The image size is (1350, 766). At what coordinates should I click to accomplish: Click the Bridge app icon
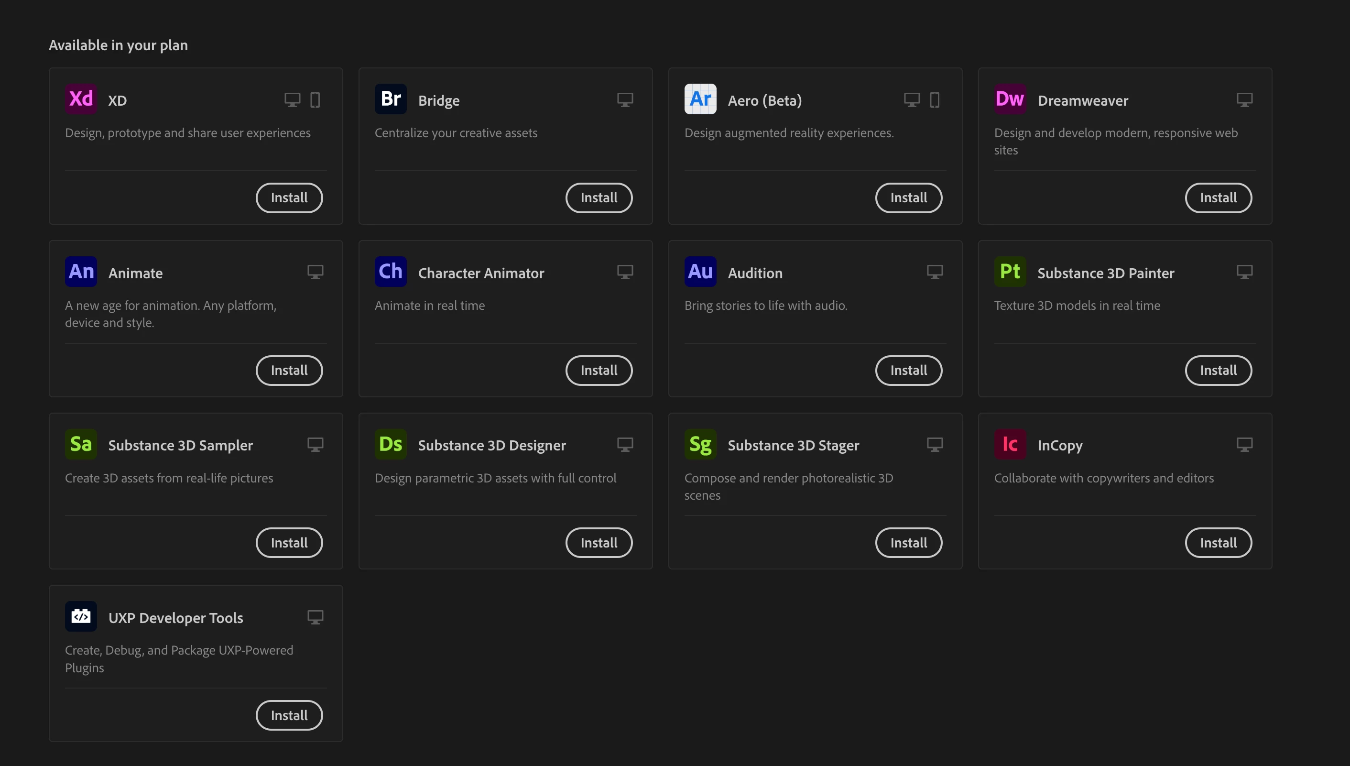(x=390, y=99)
